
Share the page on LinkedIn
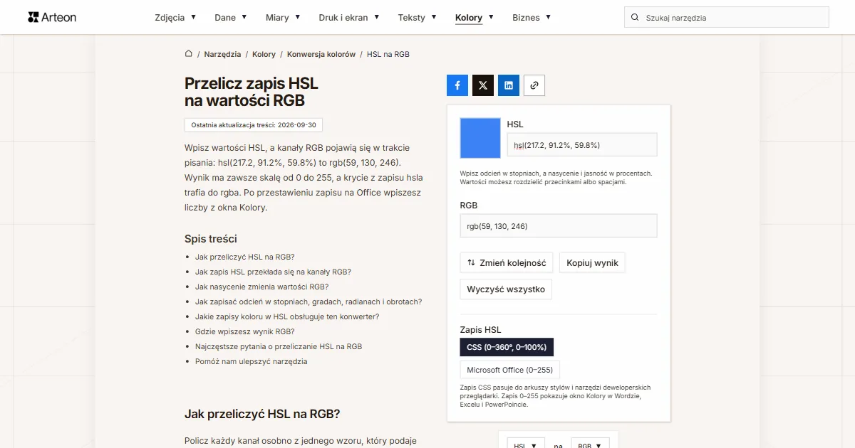(509, 85)
